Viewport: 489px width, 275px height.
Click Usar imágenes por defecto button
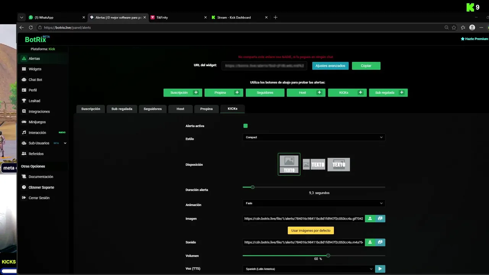point(311,231)
